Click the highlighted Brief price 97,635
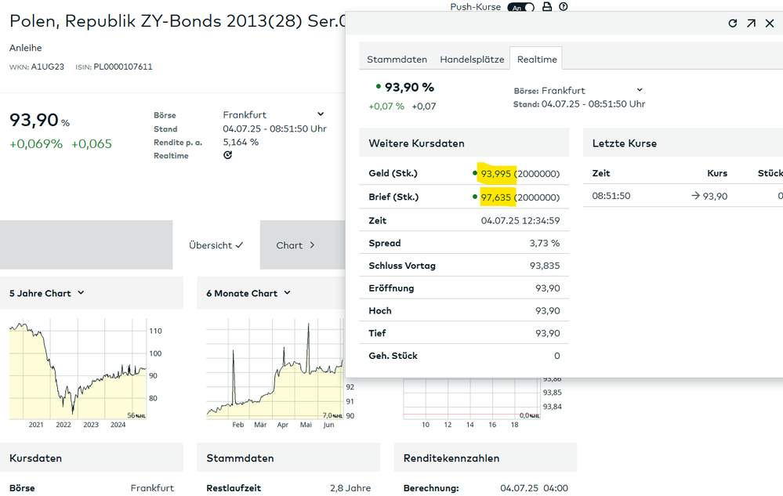This screenshot has height=496, width=783. click(x=495, y=197)
